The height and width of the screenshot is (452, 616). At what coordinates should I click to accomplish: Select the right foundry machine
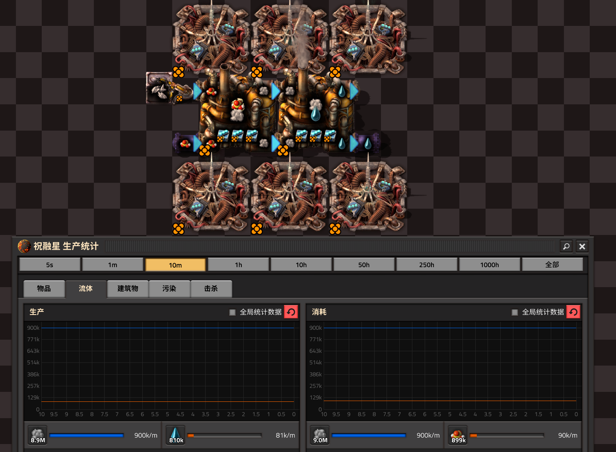(316, 112)
